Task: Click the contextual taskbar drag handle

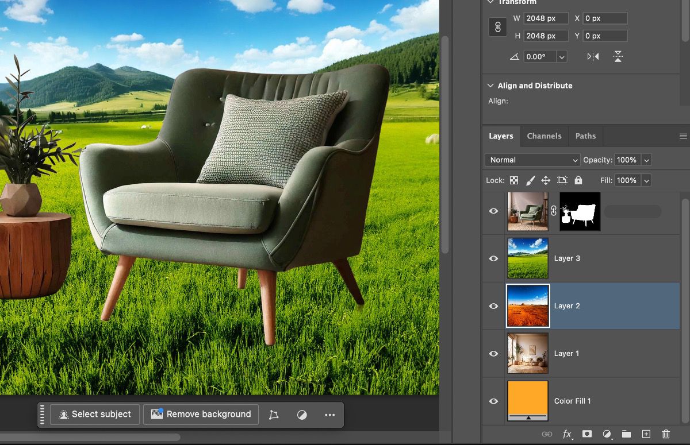Action: point(42,415)
